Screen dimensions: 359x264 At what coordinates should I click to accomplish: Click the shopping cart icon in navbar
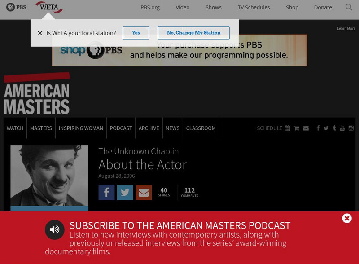tap(297, 128)
